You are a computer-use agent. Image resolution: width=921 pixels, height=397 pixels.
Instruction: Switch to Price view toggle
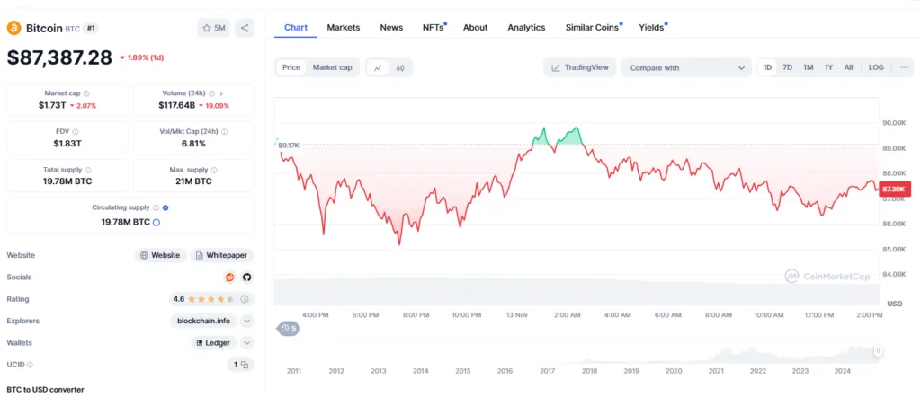coord(291,67)
